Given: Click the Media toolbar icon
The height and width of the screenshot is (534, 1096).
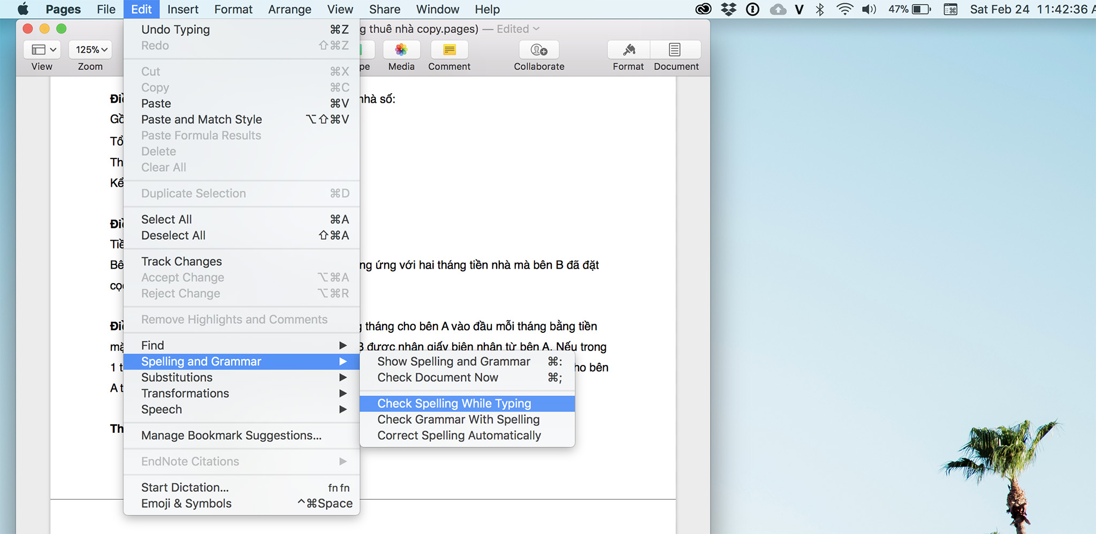Looking at the screenshot, I should [x=401, y=50].
